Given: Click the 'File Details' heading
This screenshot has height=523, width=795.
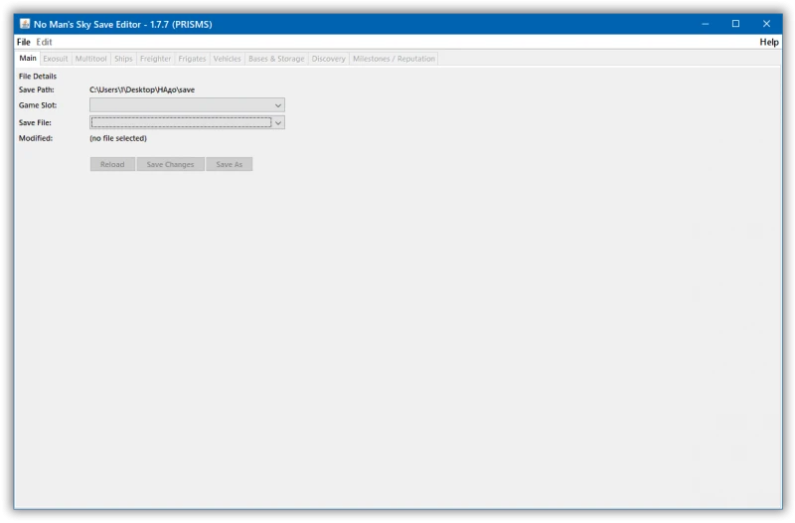Looking at the screenshot, I should coord(38,77).
